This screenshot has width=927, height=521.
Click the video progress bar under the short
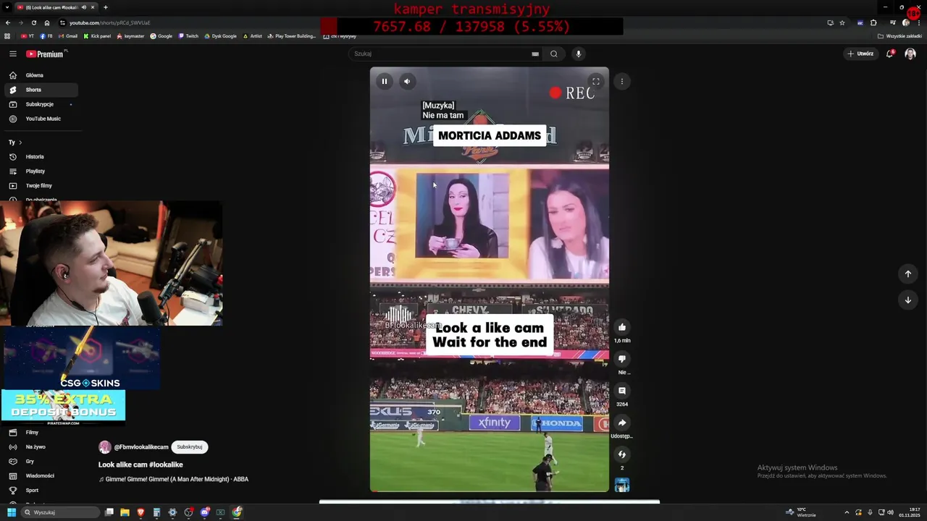click(490, 491)
